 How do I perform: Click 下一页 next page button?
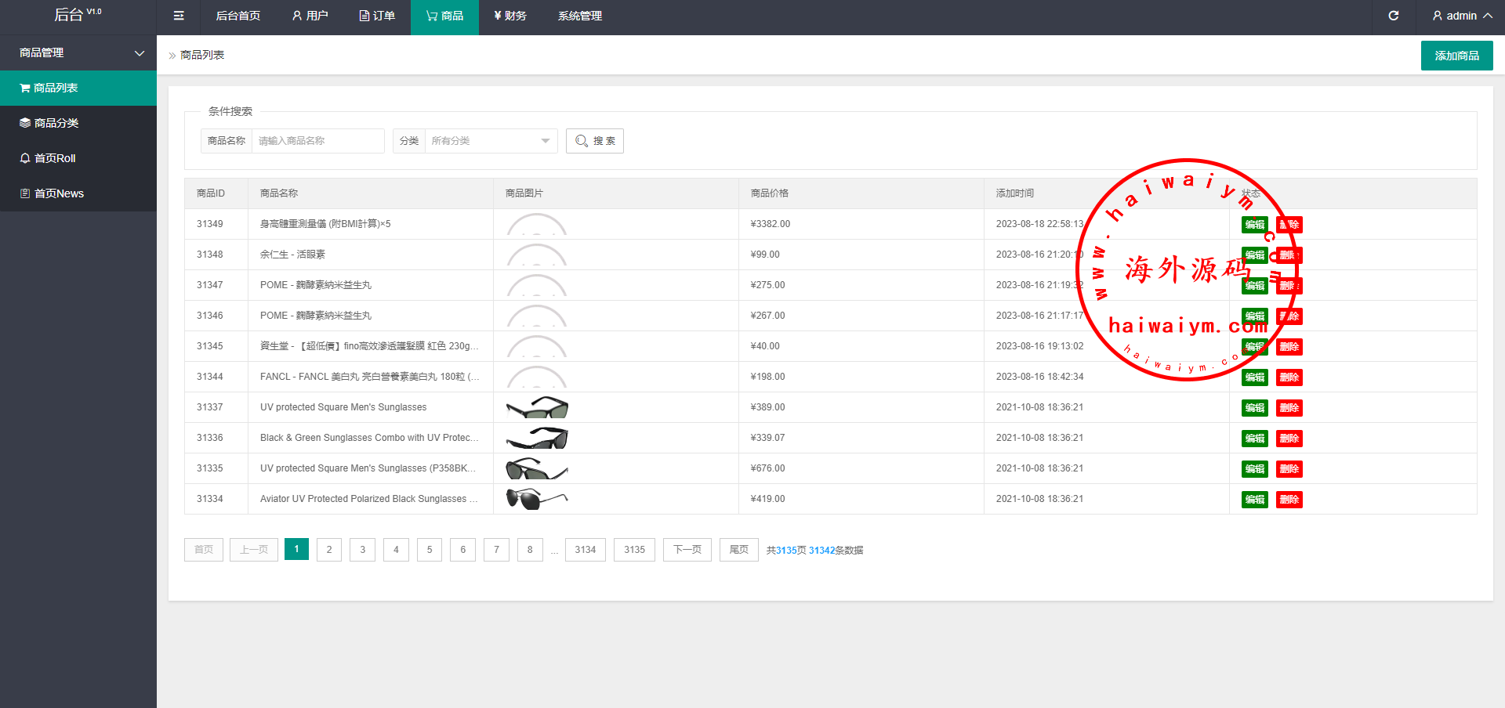coord(687,550)
